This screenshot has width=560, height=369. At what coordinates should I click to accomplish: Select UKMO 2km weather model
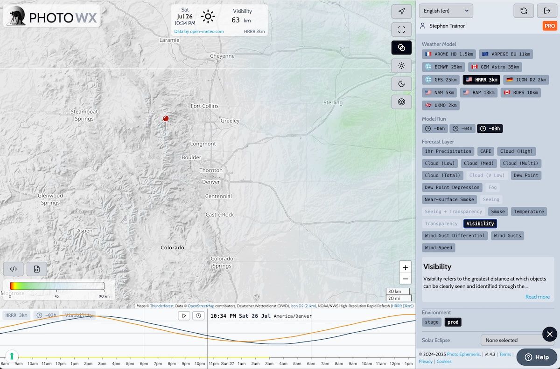(x=441, y=105)
